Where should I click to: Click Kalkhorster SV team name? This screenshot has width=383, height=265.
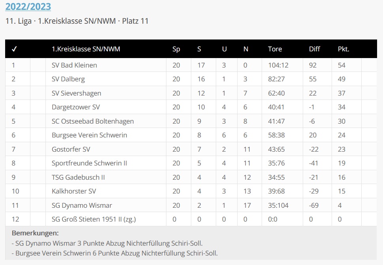point(74,191)
